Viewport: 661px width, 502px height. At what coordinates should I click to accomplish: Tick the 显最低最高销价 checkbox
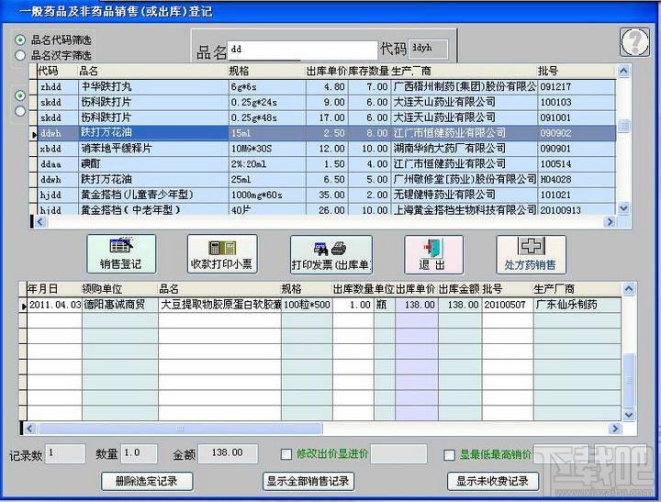tap(449, 454)
